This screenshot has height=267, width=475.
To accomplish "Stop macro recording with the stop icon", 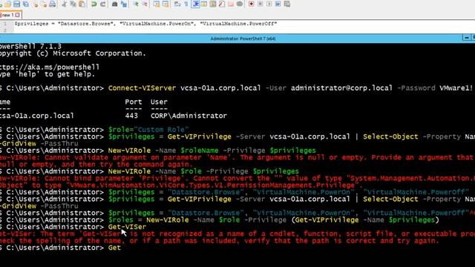I will [x=261, y=4].
